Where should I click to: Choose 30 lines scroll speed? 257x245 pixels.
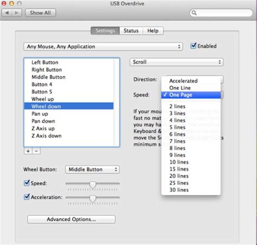[x=191, y=190]
